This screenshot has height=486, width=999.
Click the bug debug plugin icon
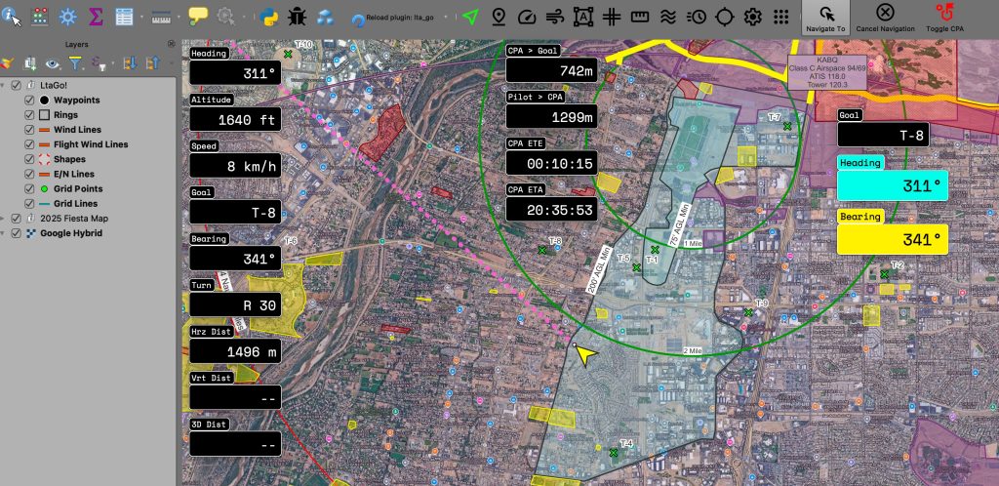[297, 17]
